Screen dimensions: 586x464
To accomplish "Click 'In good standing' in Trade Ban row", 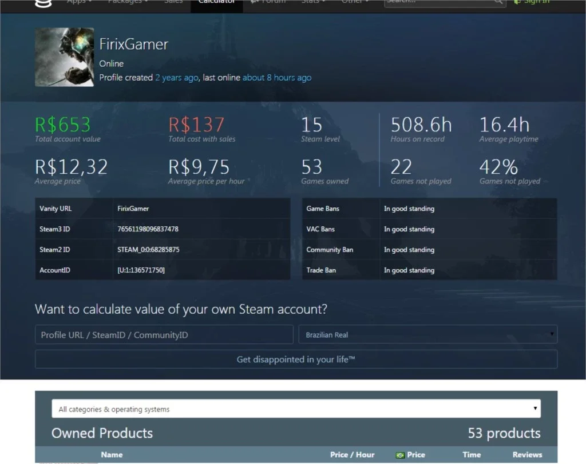I will pyautogui.click(x=409, y=270).
